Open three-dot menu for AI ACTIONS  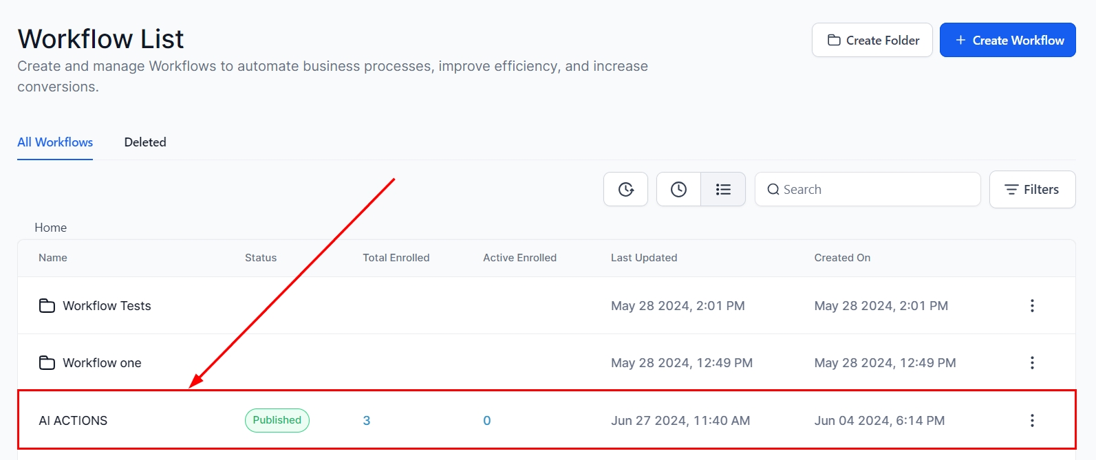(1031, 420)
